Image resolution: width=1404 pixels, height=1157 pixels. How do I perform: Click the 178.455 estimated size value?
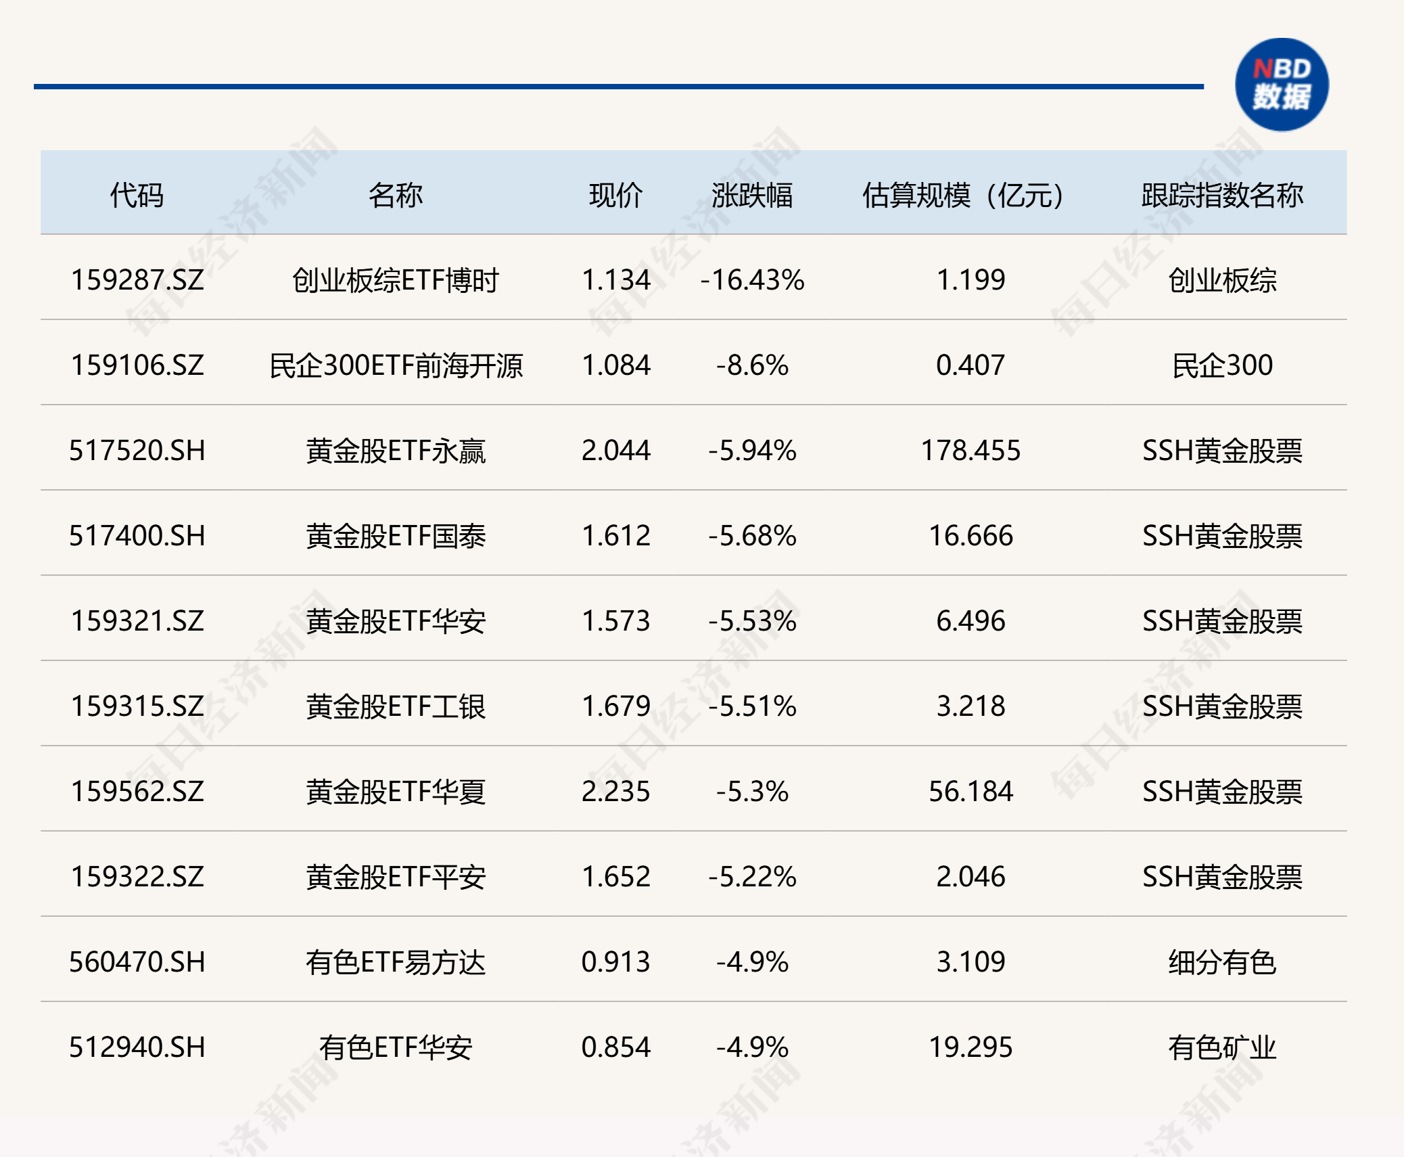(x=970, y=451)
